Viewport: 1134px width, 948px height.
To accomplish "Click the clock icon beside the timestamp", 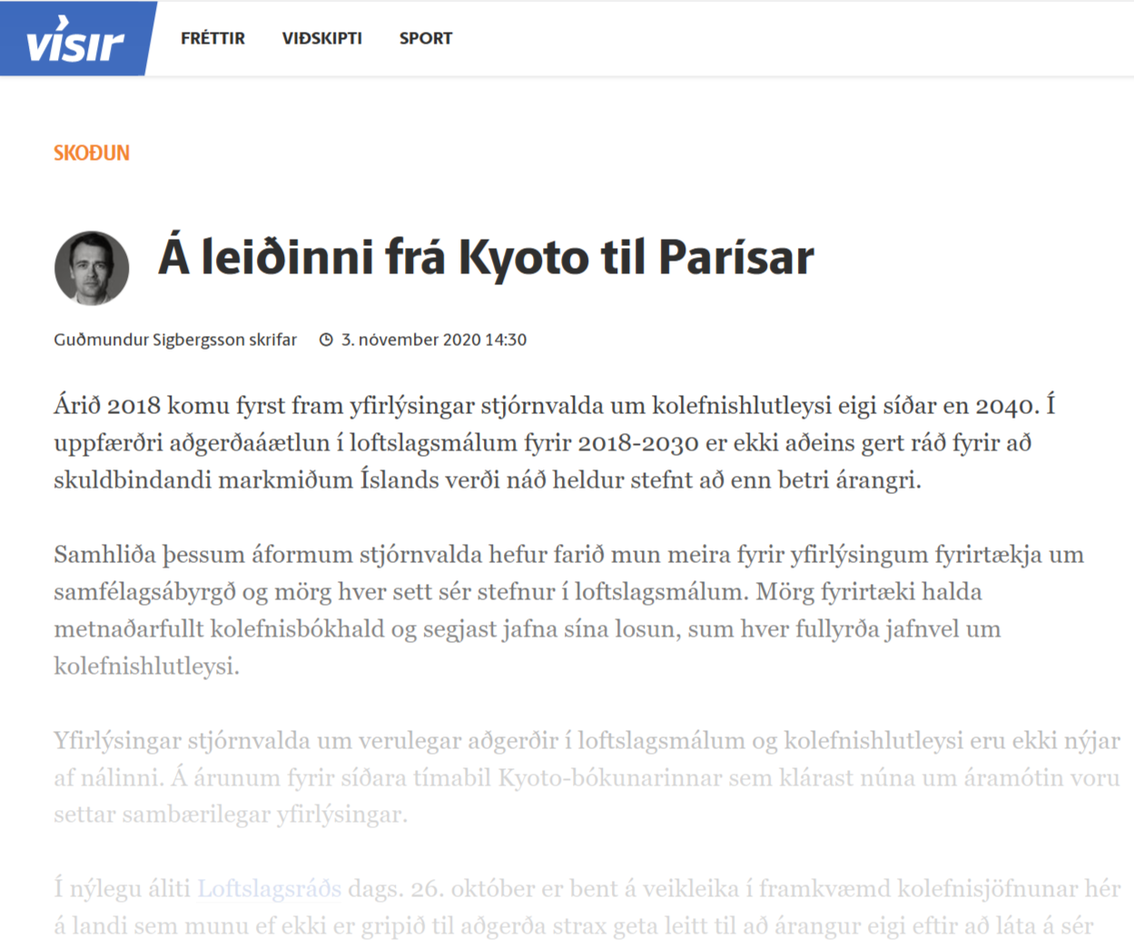I will pyautogui.click(x=326, y=340).
